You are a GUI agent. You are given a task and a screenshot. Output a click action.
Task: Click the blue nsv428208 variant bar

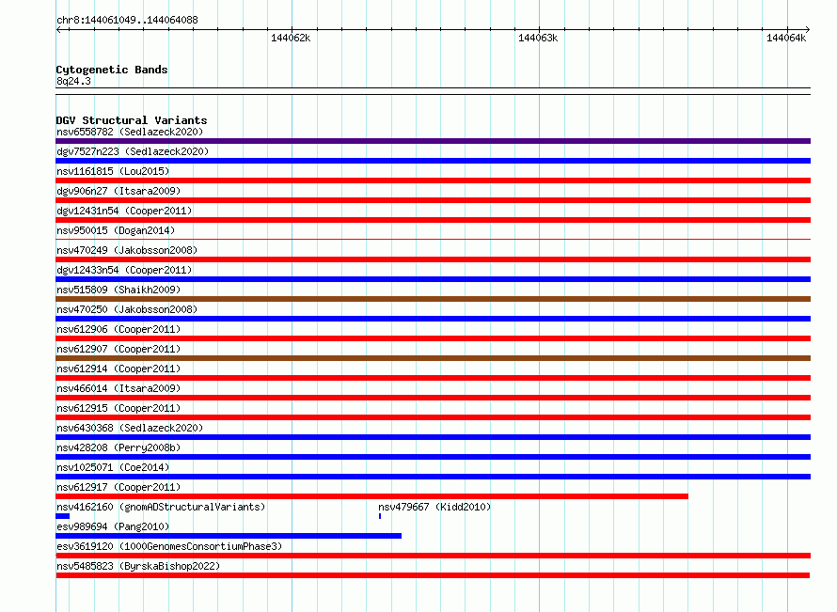pos(433,457)
